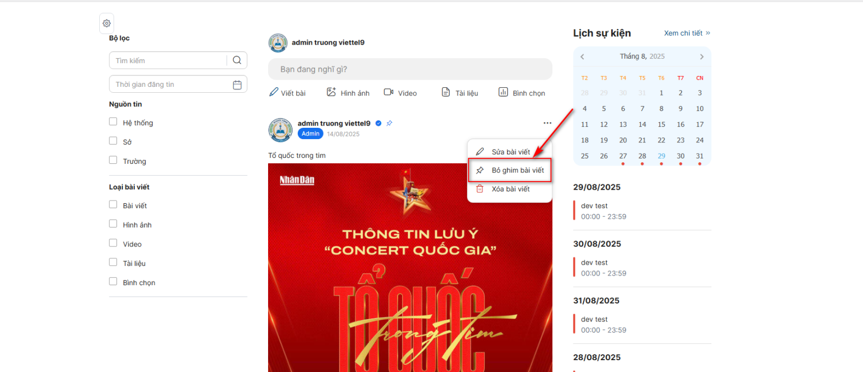863x372 pixels.
Task: Click the search magnifier icon in Tìm kiếm
Action: (x=237, y=60)
